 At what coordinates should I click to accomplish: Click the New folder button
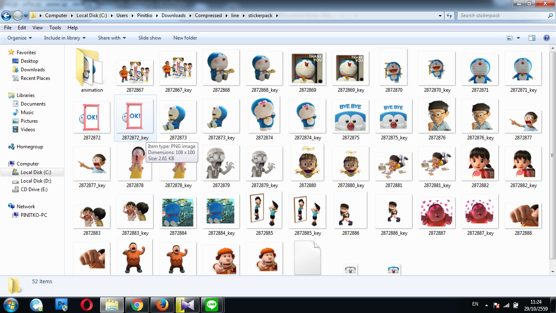(x=185, y=38)
